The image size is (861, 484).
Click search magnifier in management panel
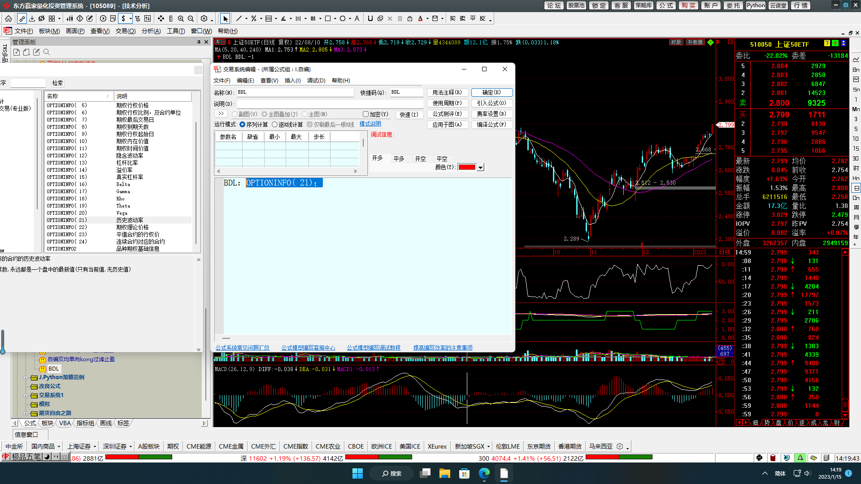pyautogui.click(x=47, y=52)
